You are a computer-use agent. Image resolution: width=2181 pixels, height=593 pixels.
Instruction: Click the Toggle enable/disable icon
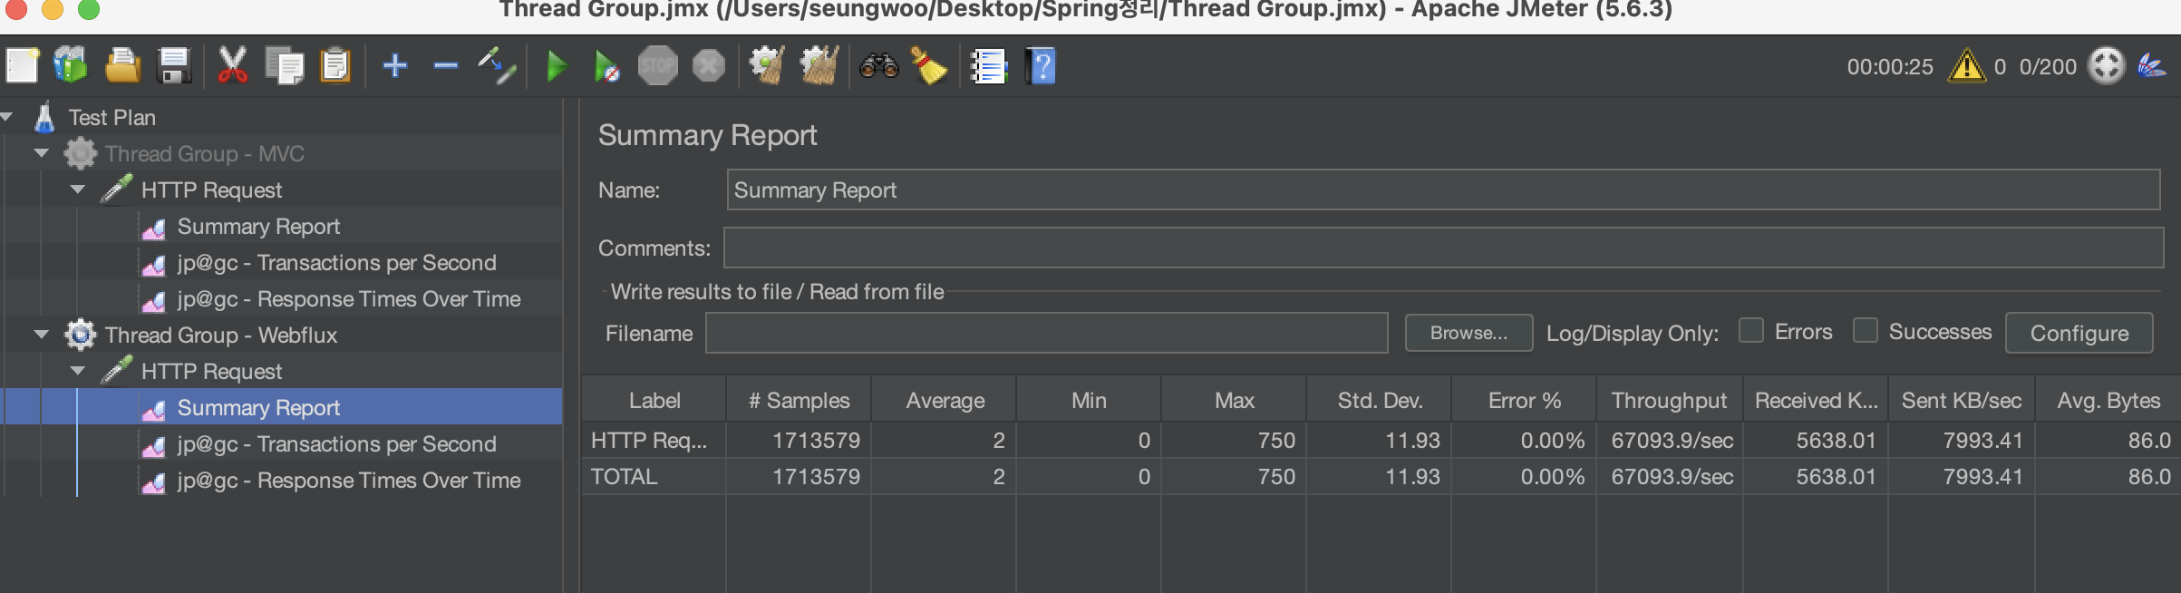click(x=497, y=66)
